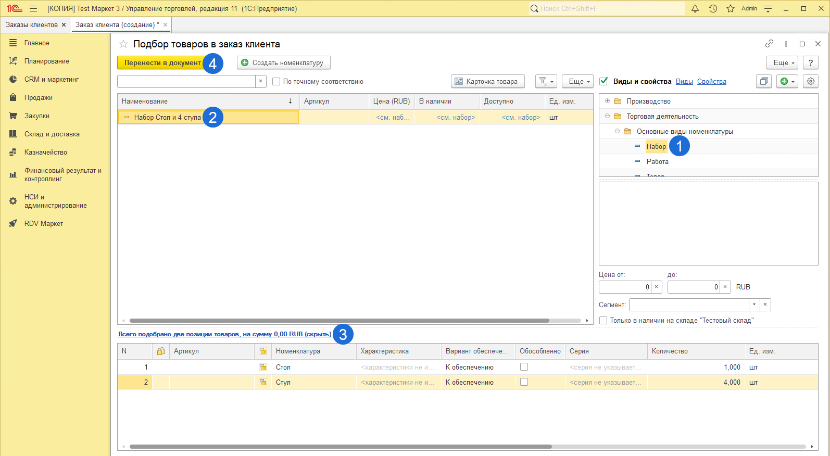Expand the Производство tree node
The width and height of the screenshot is (830, 456).
pyautogui.click(x=607, y=101)
